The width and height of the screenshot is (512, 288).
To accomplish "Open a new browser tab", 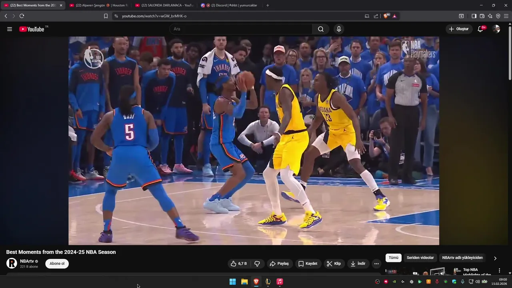I will (268, 5).
